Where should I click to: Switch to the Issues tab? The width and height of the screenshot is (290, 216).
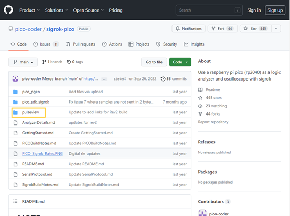[x=46, y=44]
